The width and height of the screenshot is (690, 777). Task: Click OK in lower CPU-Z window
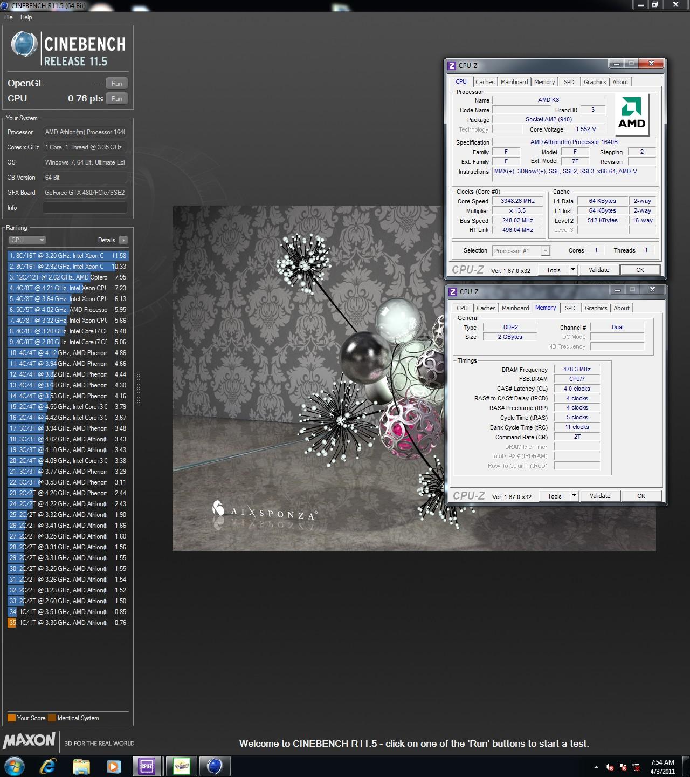tap(641, 496)
